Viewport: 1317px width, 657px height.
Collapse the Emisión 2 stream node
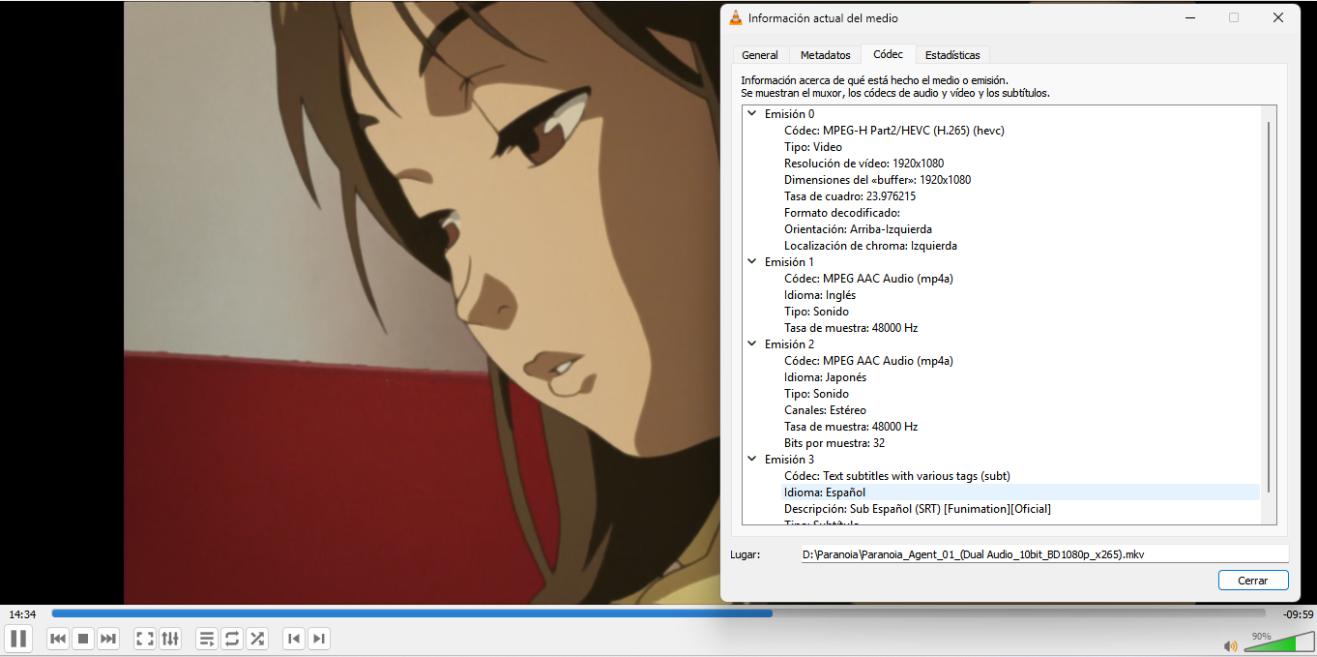coord(752,344)
